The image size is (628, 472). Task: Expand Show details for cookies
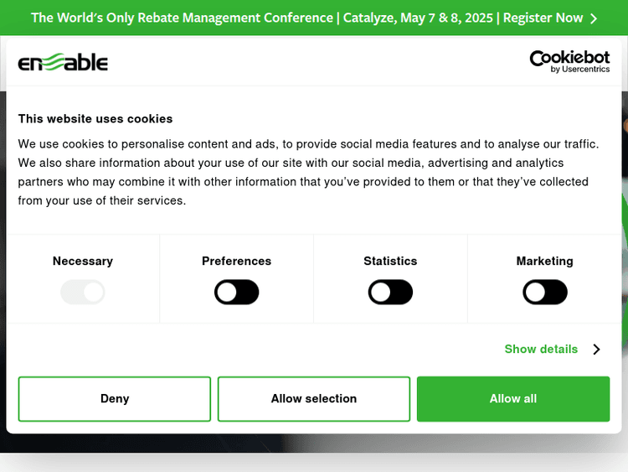pyautogui.click(x=541, y=350)
